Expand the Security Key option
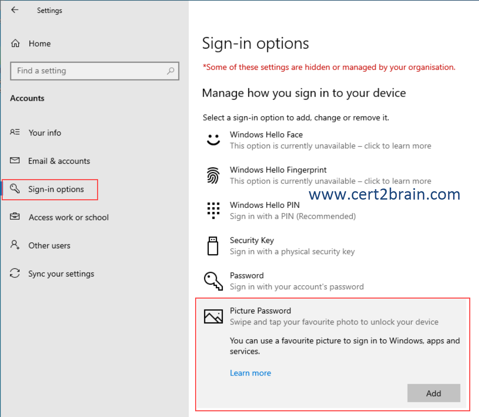The width and height of the screenshot is (479, 417). (333, 246)
